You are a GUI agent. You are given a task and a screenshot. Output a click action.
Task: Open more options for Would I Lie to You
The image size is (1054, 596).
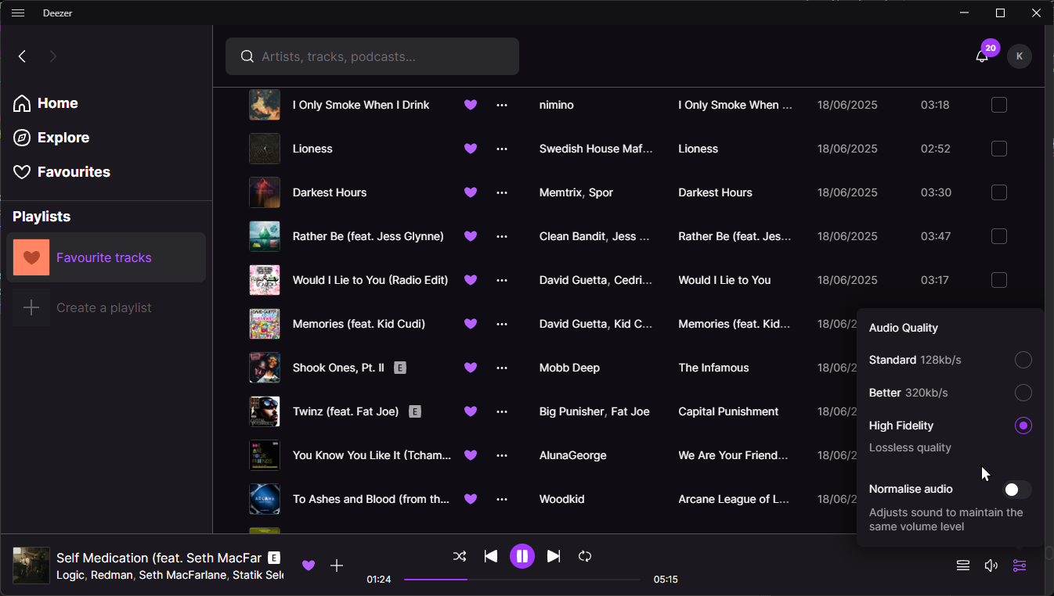coord(502,280)
